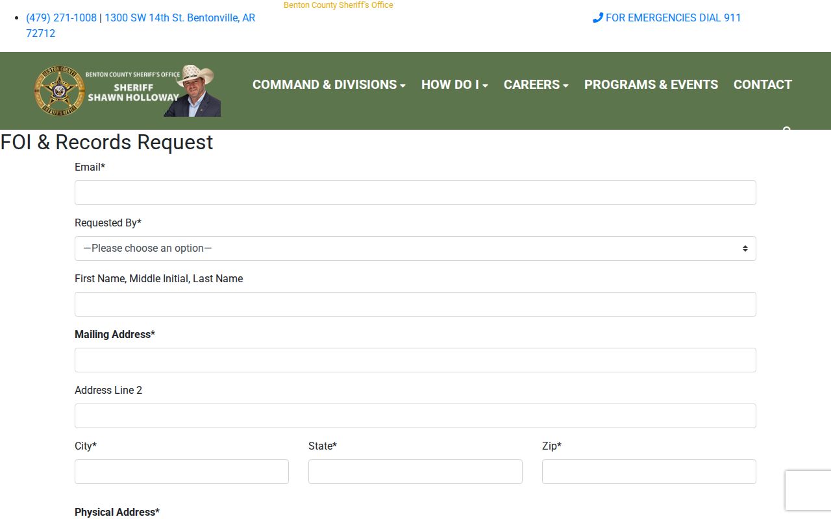Open the Requested By dropdown
The image size is (831, 519).
tap(415, 248)
